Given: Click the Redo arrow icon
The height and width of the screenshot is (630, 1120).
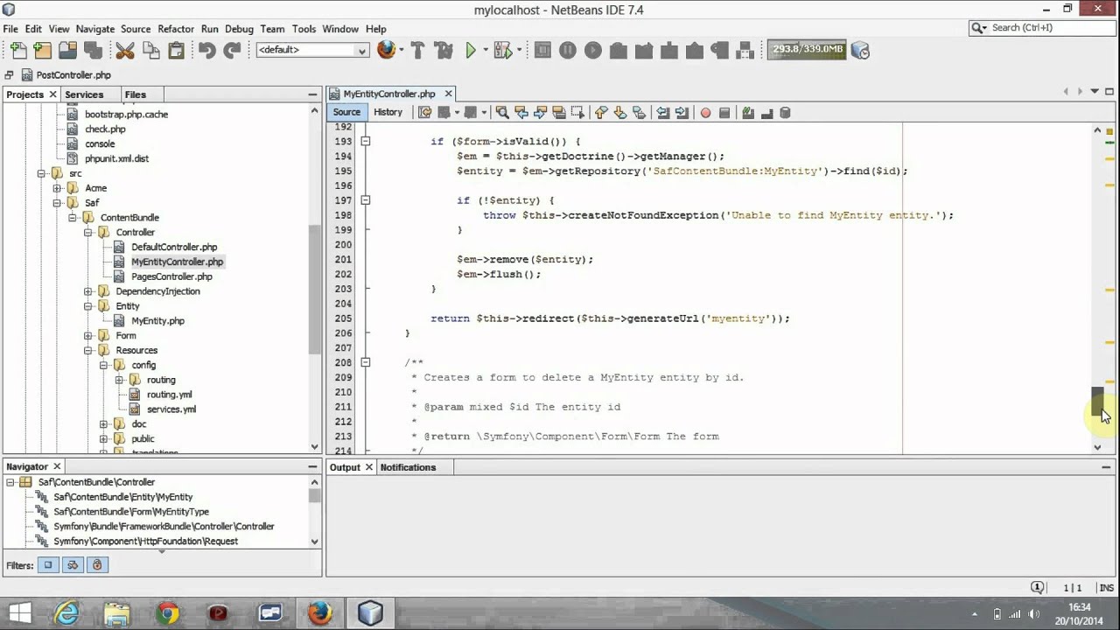Looking at the screenshot, I should [232, 50].
